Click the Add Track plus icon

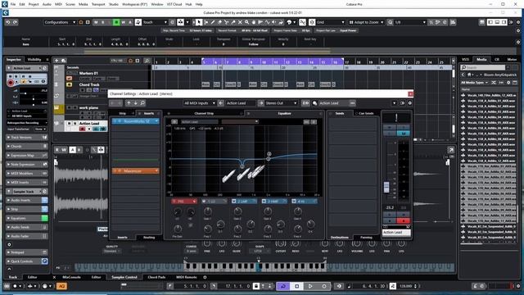(56, 61)
